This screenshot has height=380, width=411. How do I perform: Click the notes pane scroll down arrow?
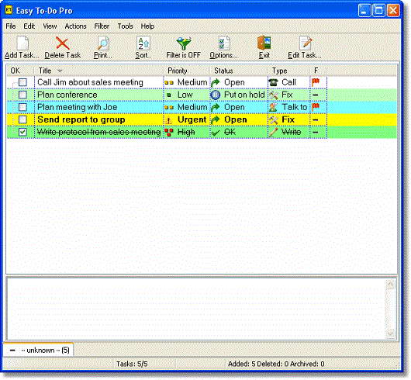[x=390, y=333]
